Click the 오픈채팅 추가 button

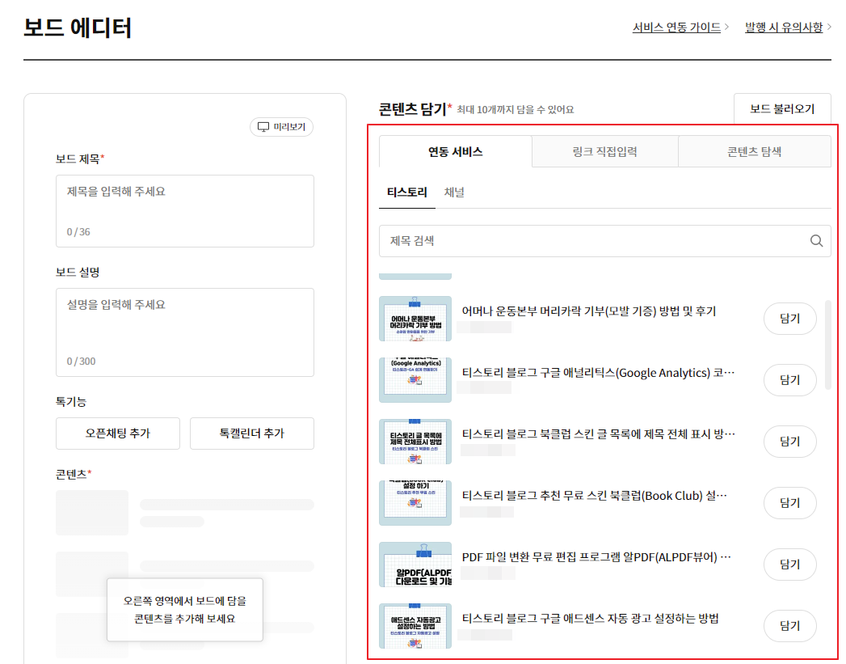click(x=117, y=434)
